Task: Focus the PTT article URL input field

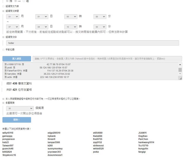Action: [x=107, y=59]
